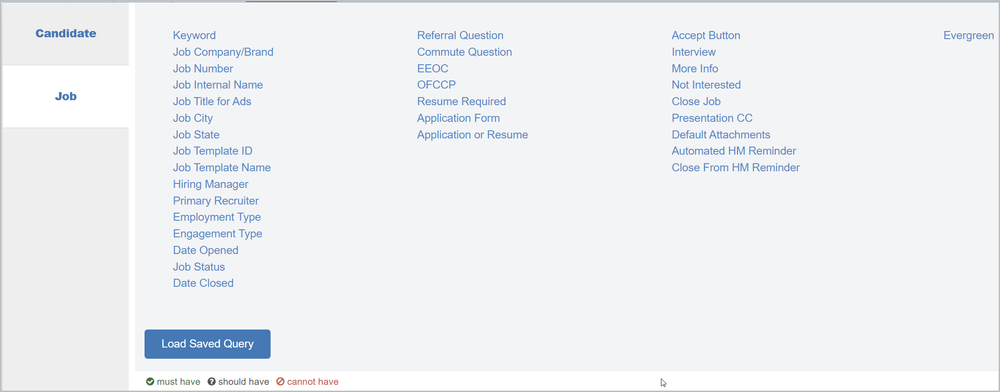The image size is (1000, 392).
Task: Filter by Job State
Action: 196,135
